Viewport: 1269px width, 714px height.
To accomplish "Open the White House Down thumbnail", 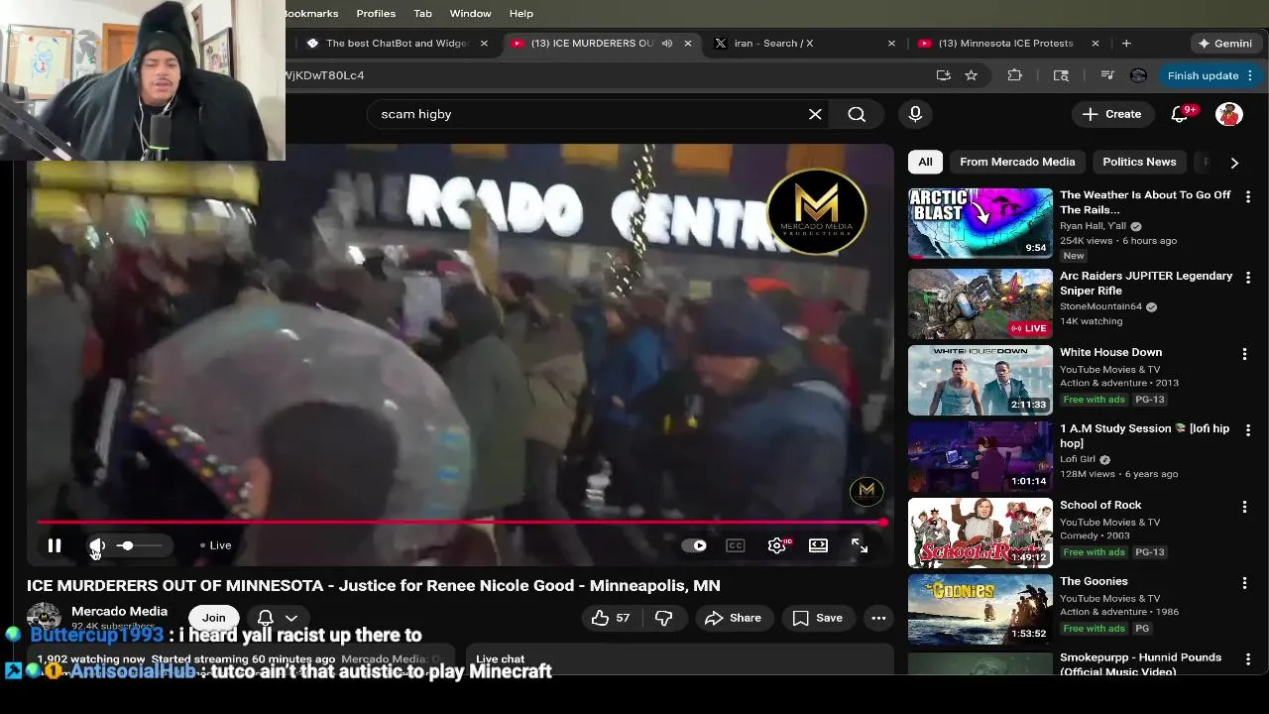I will [x=981, y=380].
